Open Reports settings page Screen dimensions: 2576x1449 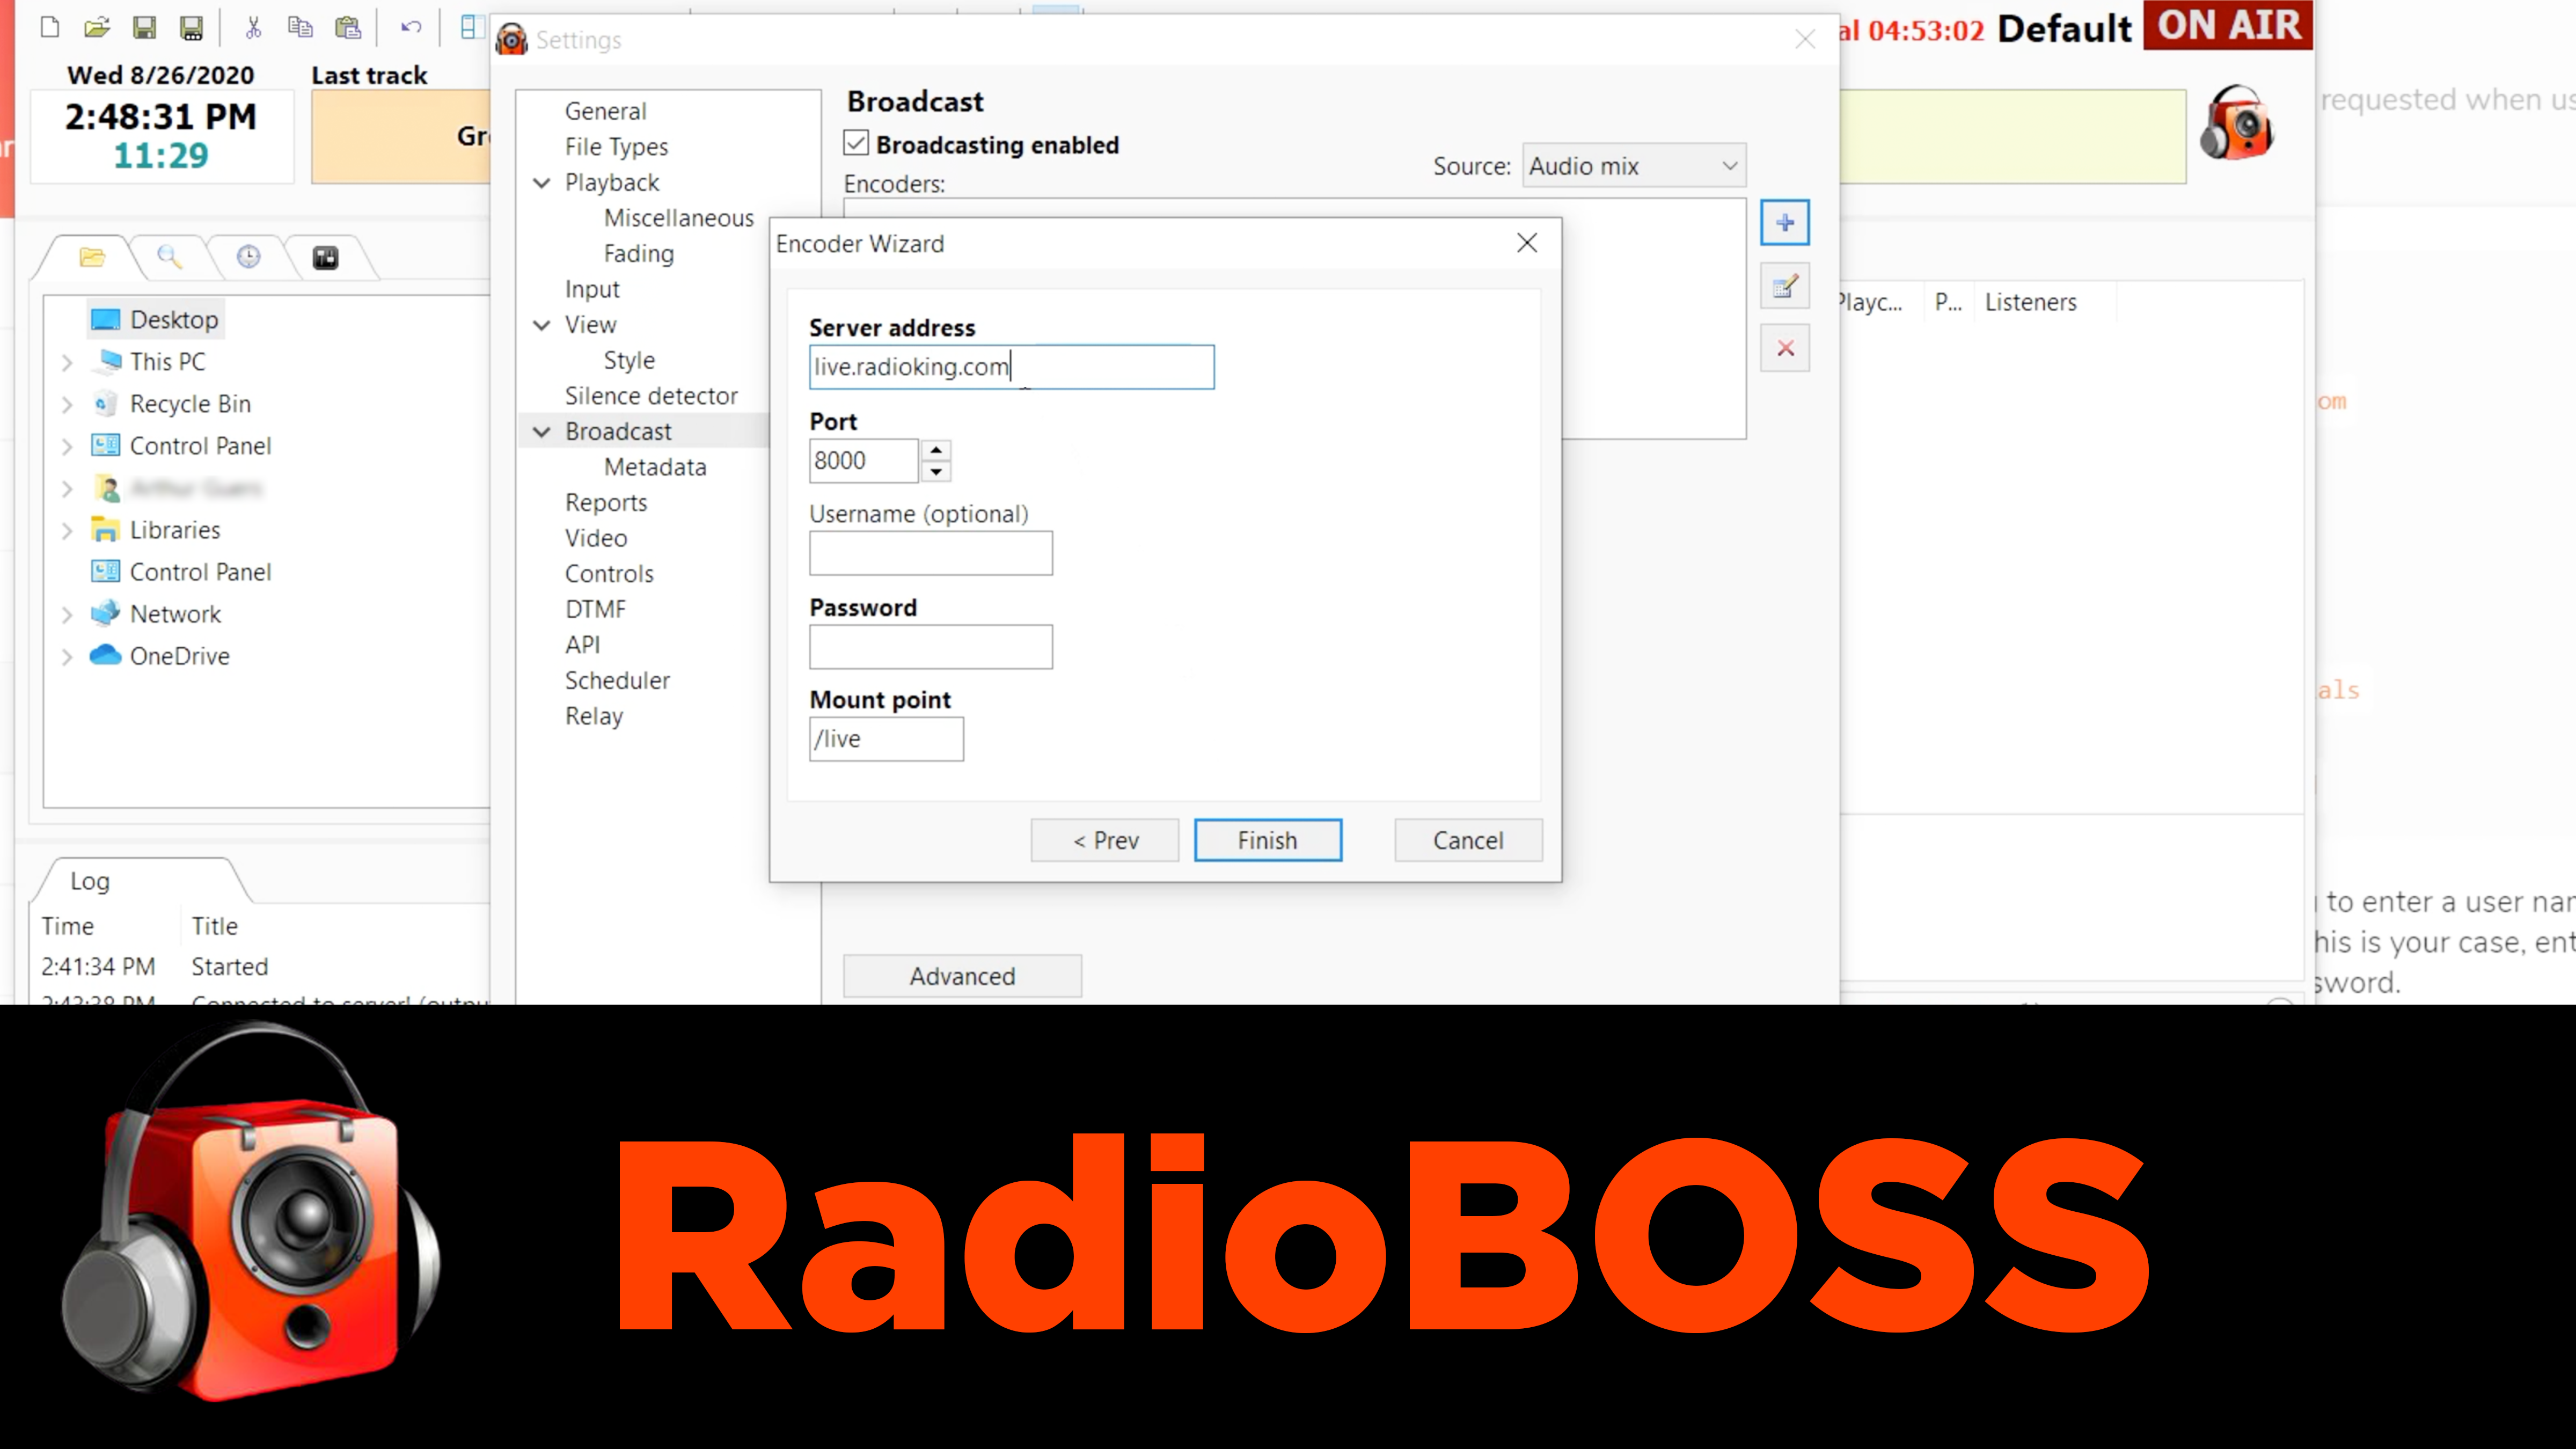(606, 503)
